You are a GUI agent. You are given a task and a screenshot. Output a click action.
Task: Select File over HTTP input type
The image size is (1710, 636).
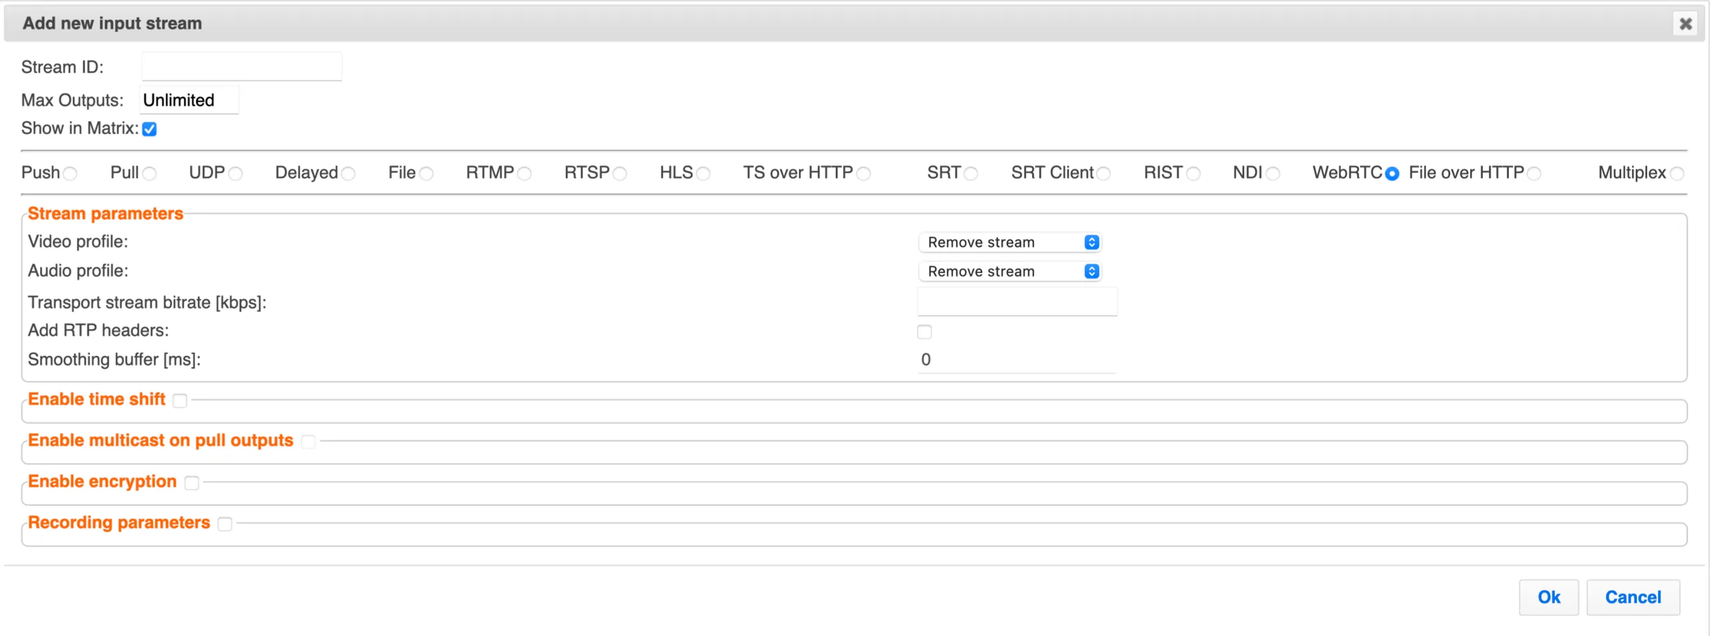[1534, 174]
